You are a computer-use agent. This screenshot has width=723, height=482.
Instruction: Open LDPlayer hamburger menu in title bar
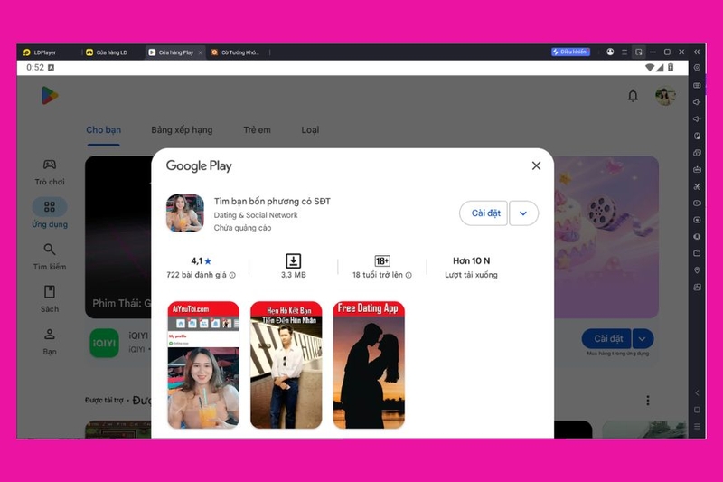click(624, 52)
